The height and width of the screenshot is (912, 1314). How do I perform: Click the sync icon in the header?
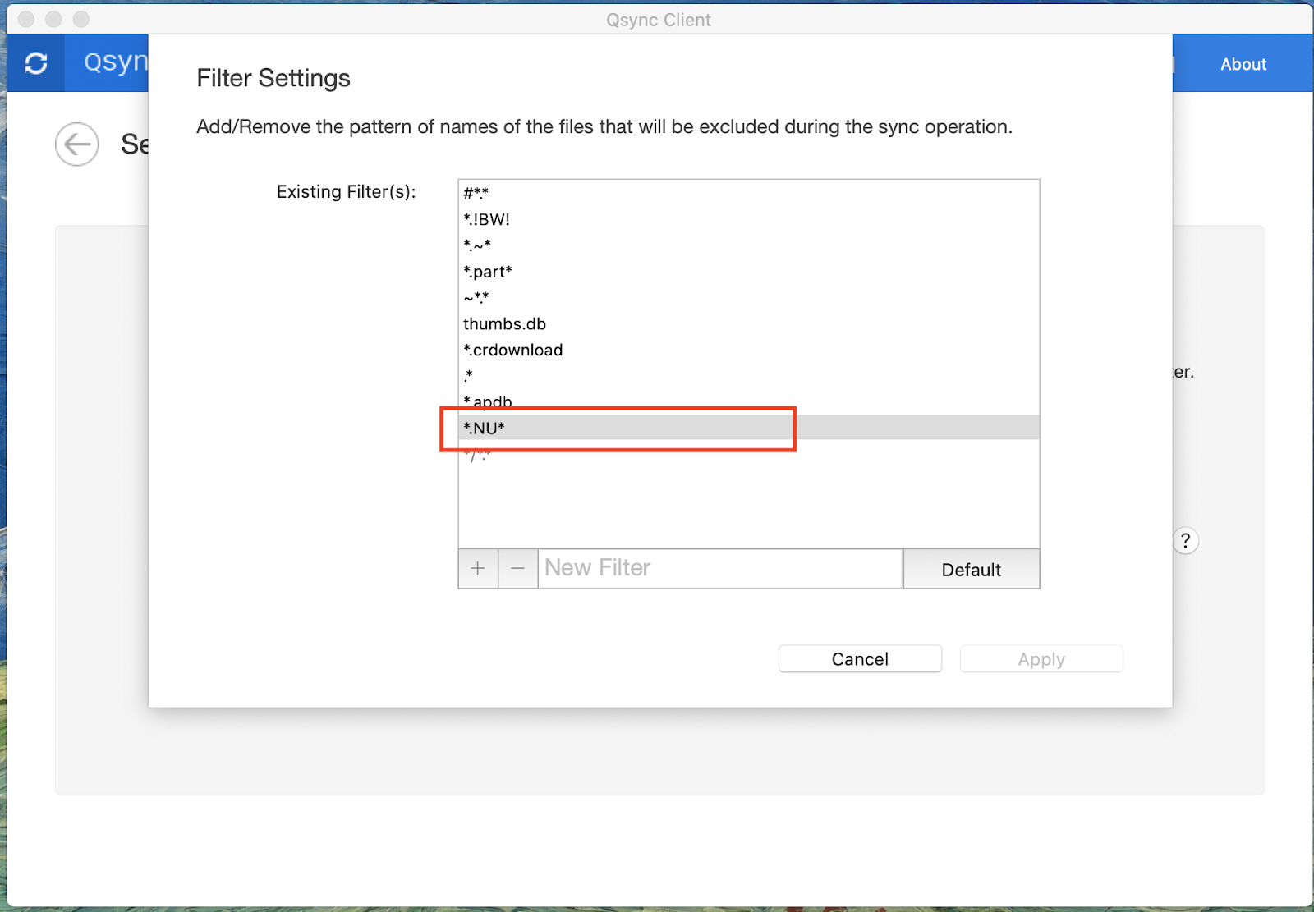coord(36,63)
